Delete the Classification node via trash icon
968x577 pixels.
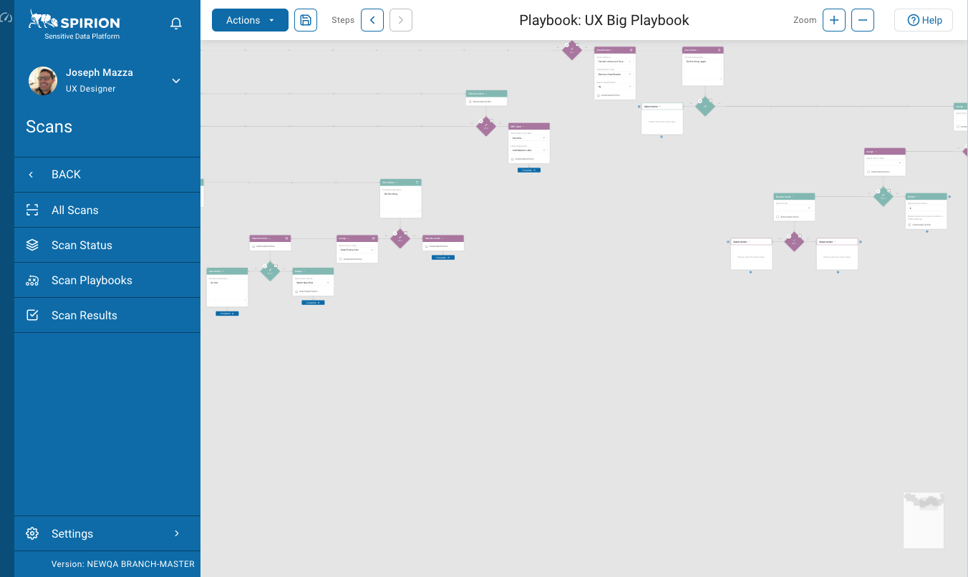point(631,50)
